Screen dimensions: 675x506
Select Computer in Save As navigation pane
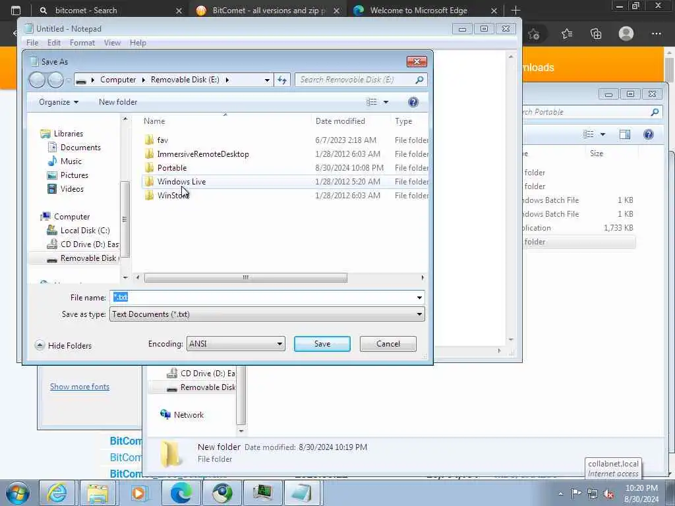pos(71,217)
